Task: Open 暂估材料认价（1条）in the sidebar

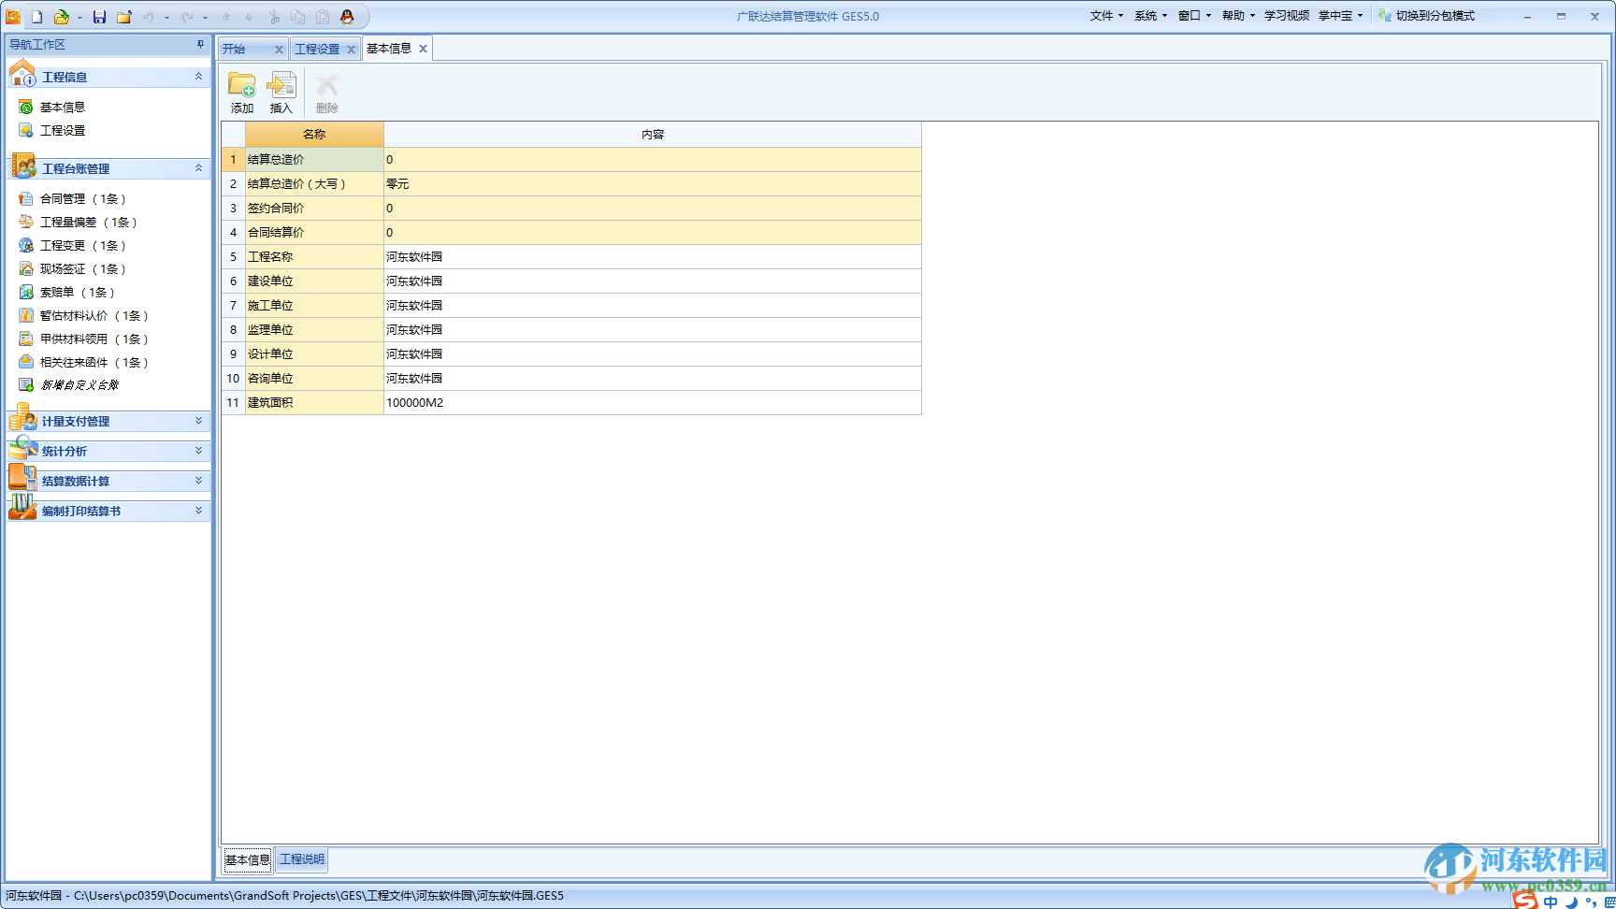Action: [x=94, y=316]
